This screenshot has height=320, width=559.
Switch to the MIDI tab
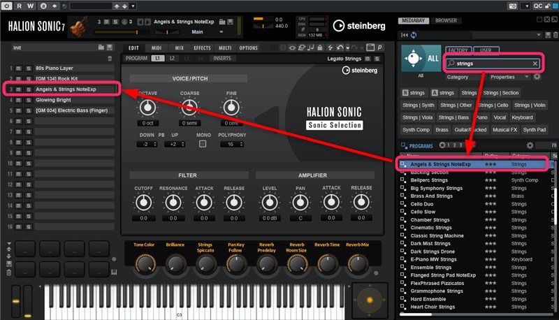[x=157, y=48]
